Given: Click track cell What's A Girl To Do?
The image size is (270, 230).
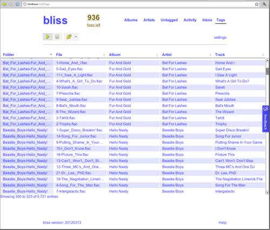Looking at the screenshot, I should coord(239,81).
